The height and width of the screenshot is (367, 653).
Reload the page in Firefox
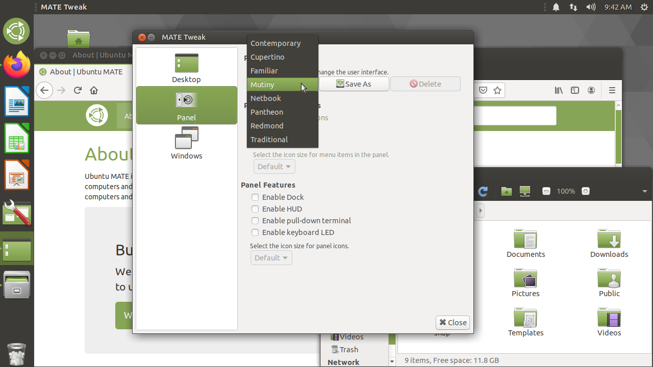pyautogui.click(x=78, y=90)
